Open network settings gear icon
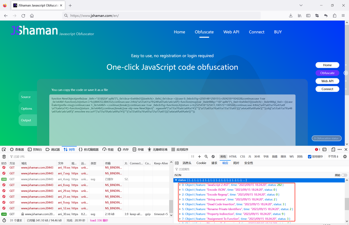 point(345,157)
